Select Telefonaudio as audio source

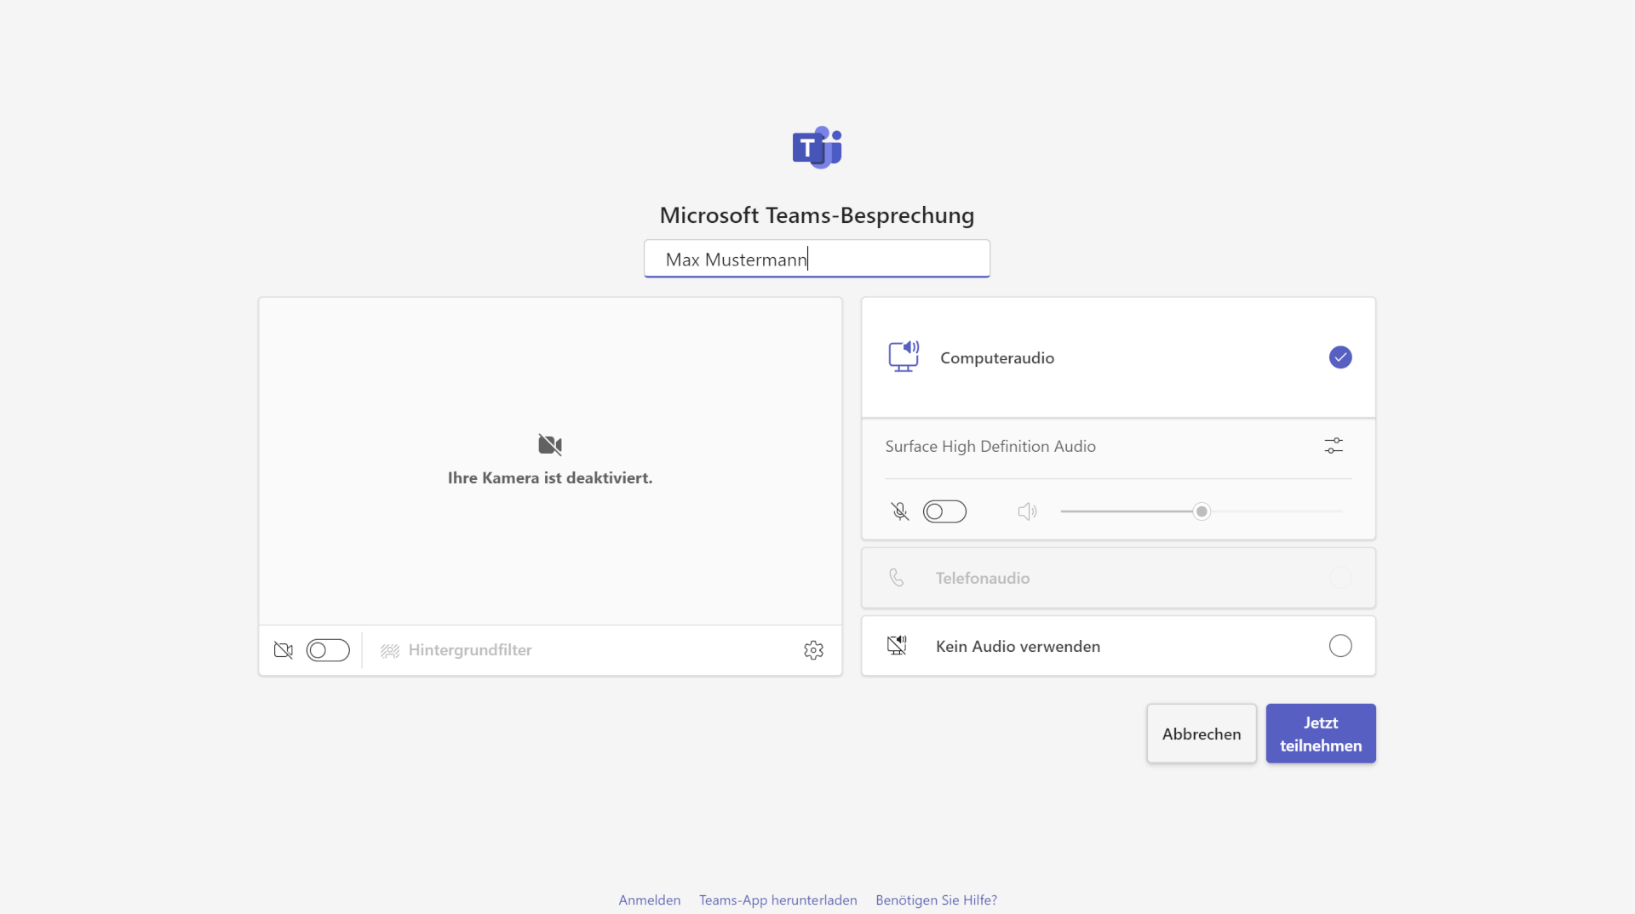[1340, 577]
